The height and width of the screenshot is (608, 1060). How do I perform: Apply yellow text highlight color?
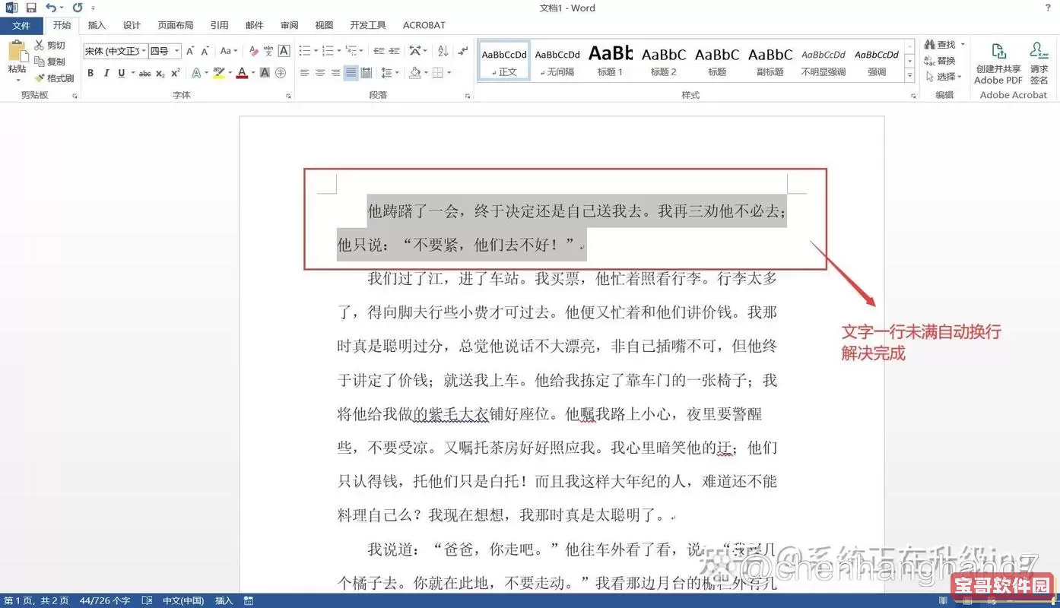click(x=219, y=73)
